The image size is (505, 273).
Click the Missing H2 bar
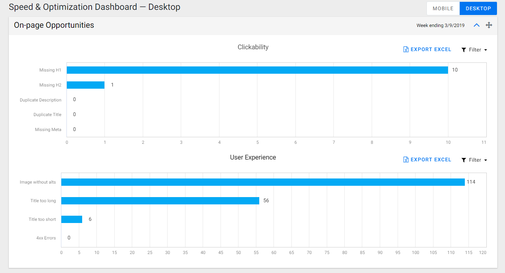85,85
